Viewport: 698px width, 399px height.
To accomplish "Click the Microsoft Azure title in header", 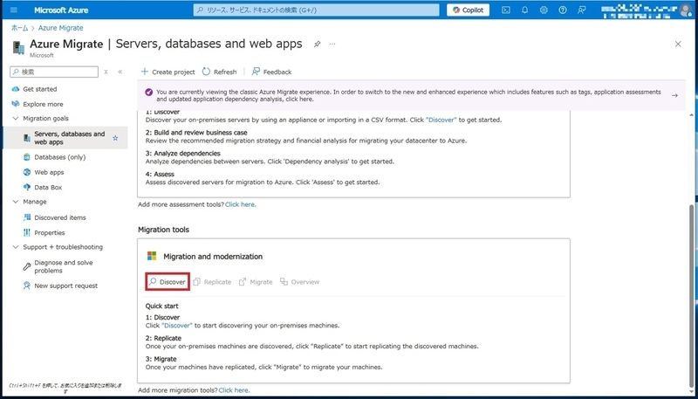I will coord(61,10).
